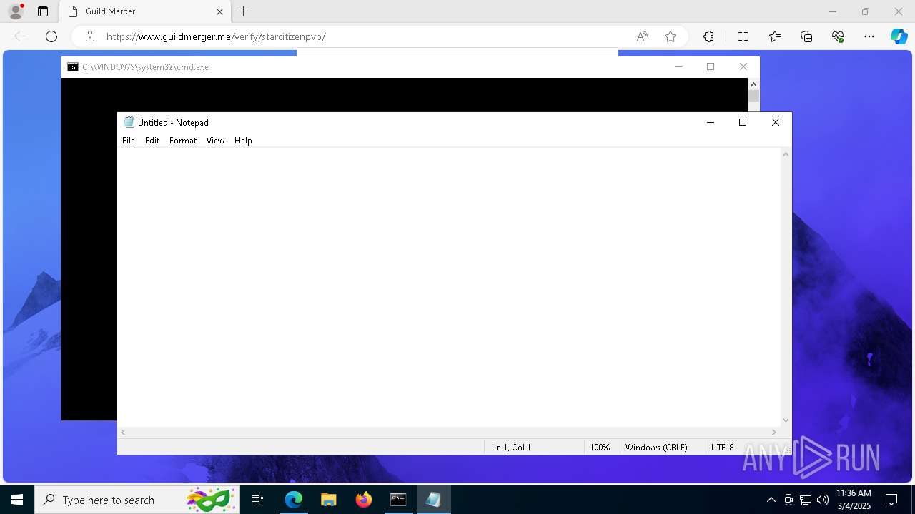Click the UTF-8 encoding status entry
This screenshot has height=514, width=915.
click(x=723, y=448)
